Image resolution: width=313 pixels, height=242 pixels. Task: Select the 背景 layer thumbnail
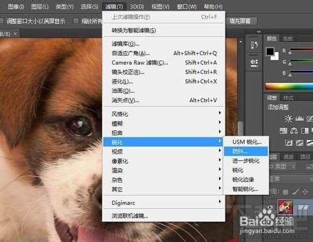click(285, 206)
